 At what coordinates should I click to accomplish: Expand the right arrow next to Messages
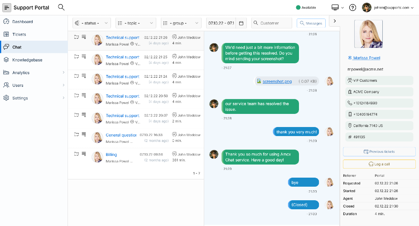335,21
